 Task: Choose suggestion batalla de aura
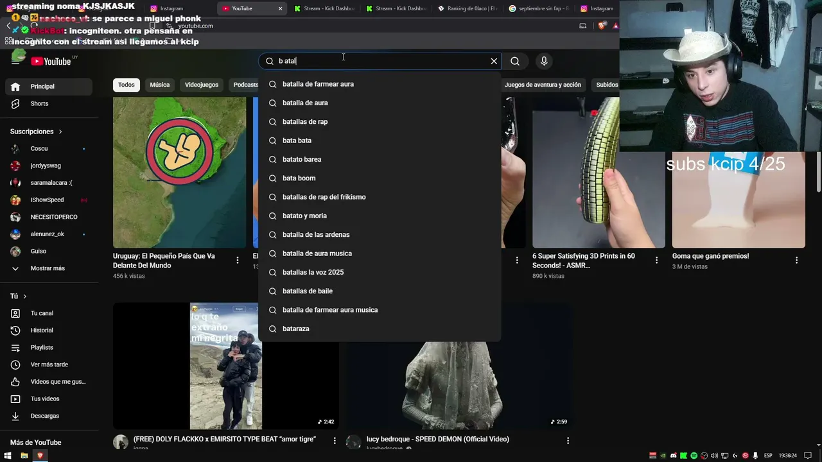click(380, 103)
